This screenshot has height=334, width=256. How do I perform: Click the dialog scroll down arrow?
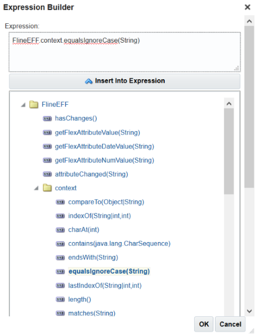(x=249, y=311)
